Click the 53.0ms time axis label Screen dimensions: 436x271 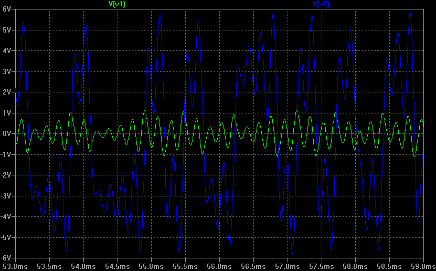(x=15, y=267)
